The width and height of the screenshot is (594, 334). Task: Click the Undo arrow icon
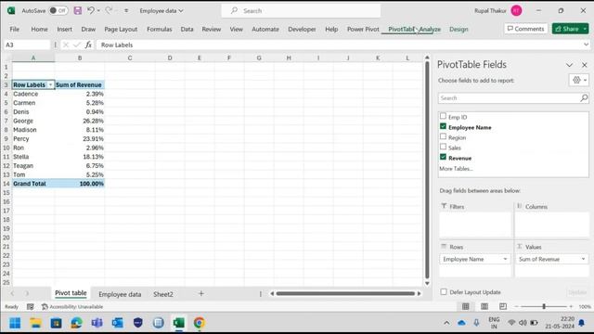tap(91, 10)
